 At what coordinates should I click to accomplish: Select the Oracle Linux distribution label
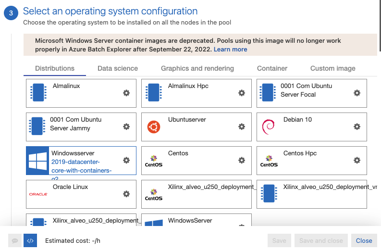tap(70, 187)
